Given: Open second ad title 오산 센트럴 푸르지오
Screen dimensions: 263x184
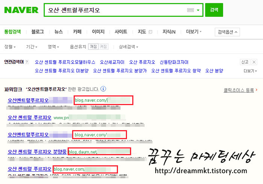Looking at the screenshot, I should point(30,117).
